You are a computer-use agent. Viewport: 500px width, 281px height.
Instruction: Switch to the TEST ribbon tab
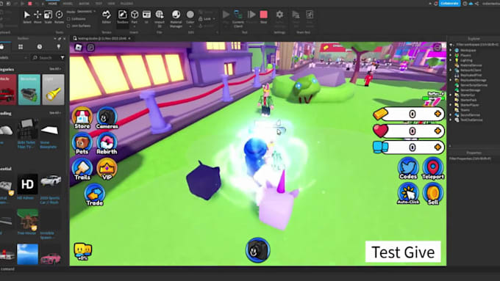(x=99, y=4)
